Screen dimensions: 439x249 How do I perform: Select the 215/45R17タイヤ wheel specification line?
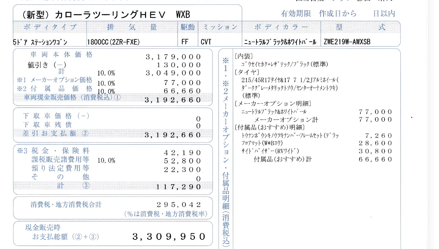click(290, 80)
